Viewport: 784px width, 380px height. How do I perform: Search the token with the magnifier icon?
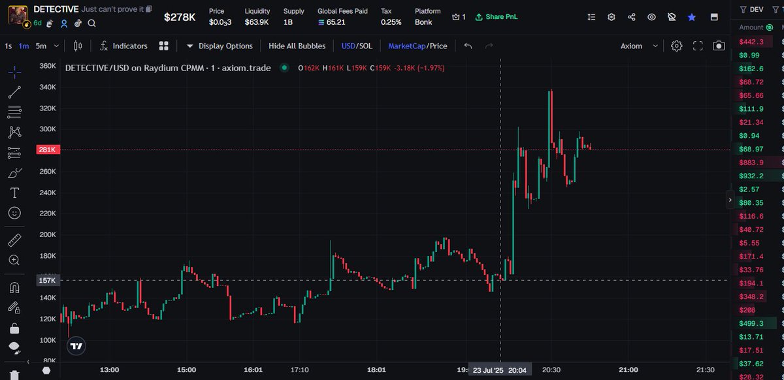(x=91, y=23)
